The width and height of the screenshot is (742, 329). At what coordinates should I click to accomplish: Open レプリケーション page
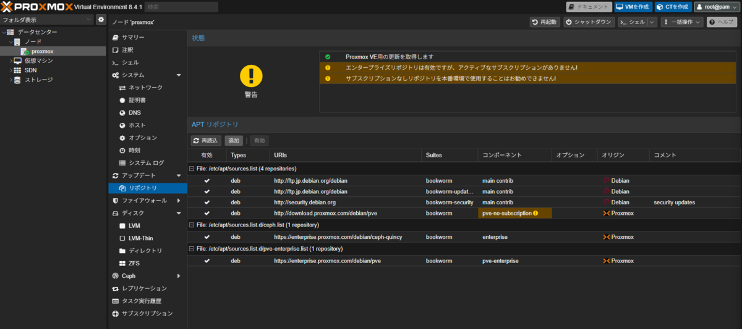(144, 288)
